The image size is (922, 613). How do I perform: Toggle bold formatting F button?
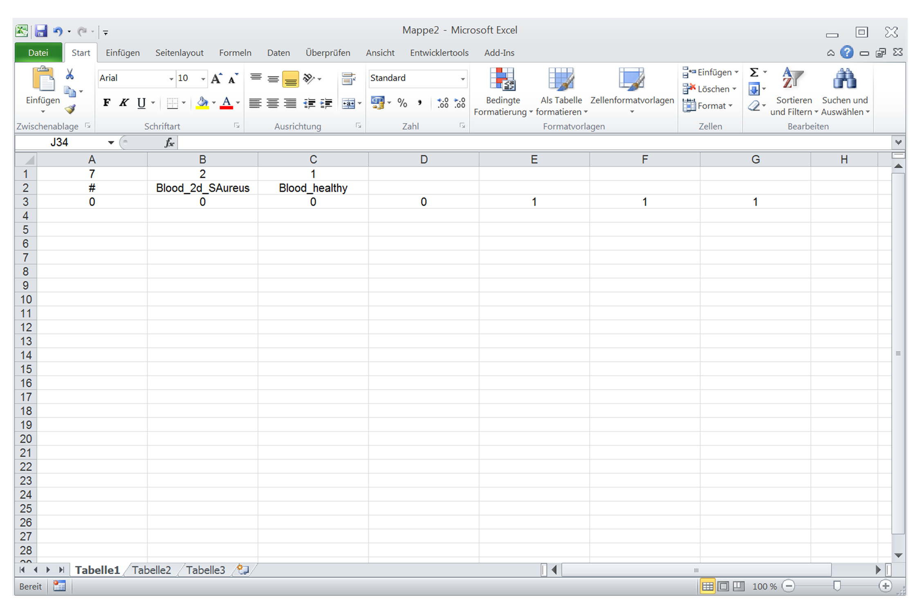point(107,103)
